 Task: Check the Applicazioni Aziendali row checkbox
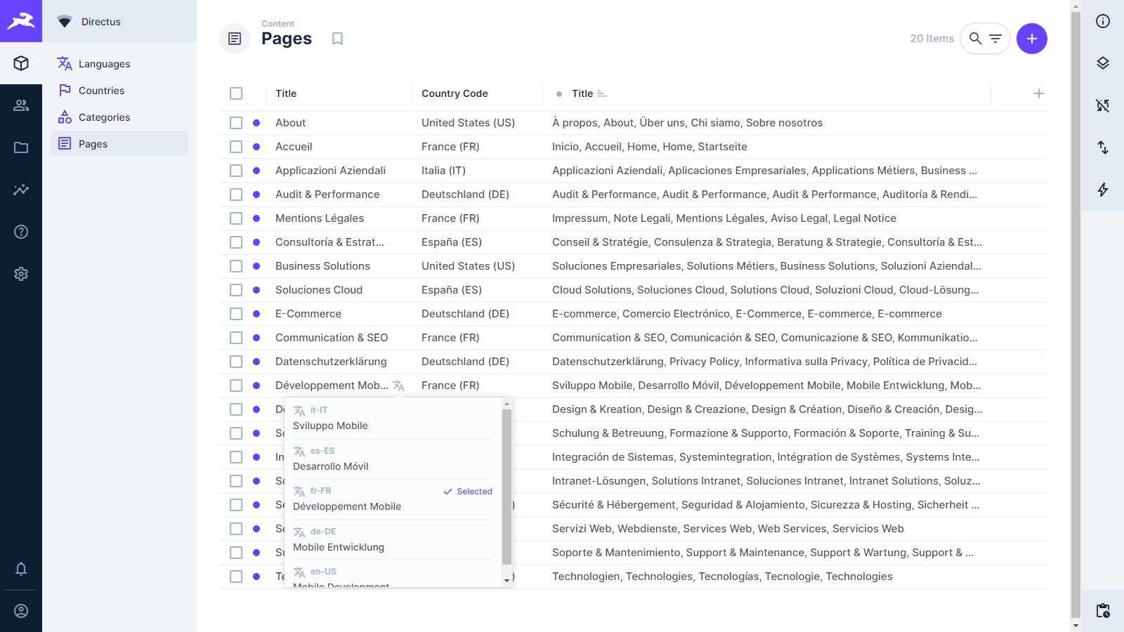(236, 171)
